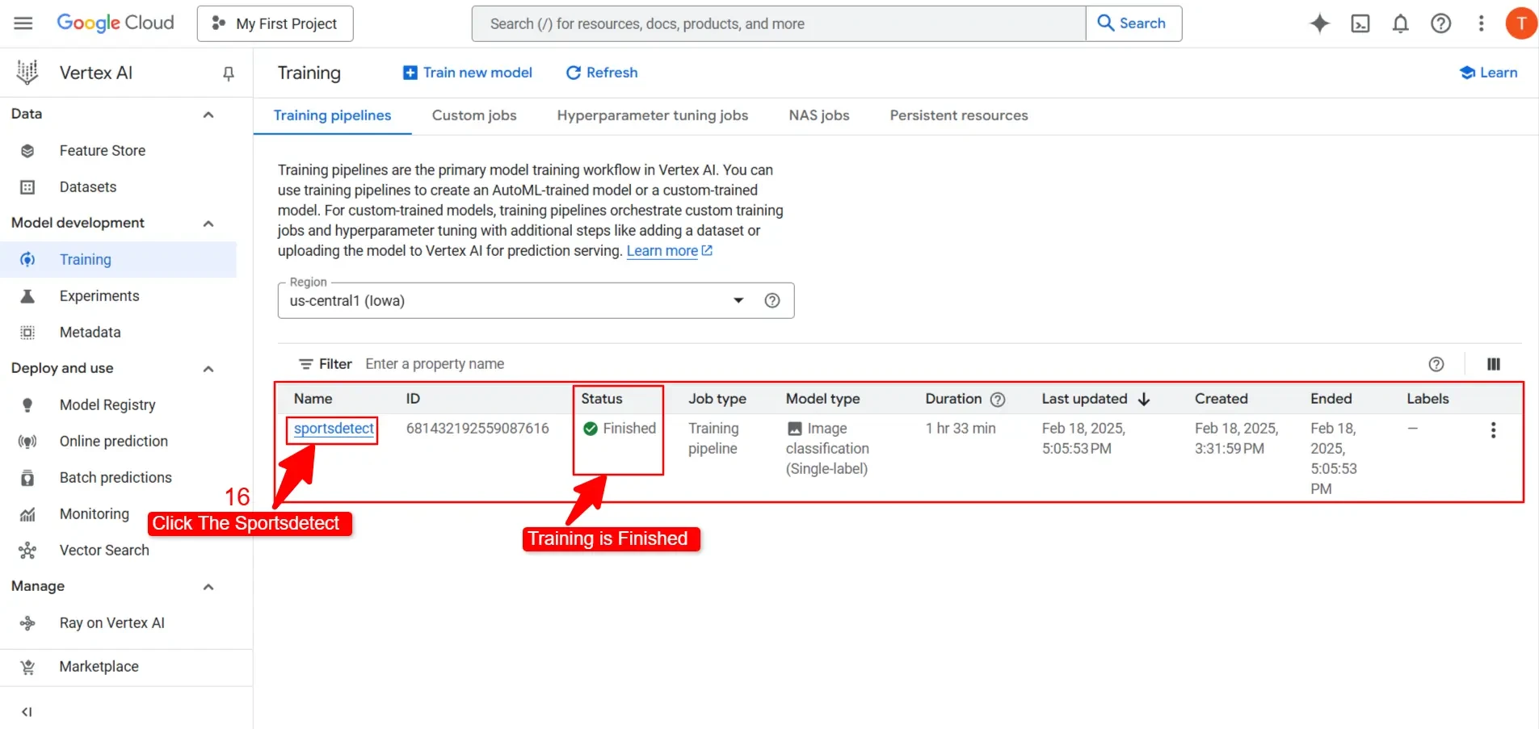Sort by Last updated column arrow
1539x729 pixels.
(x=1144, y=399)
